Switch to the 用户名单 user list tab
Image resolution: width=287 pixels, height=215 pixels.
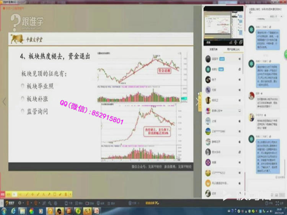tap(233, 49)
